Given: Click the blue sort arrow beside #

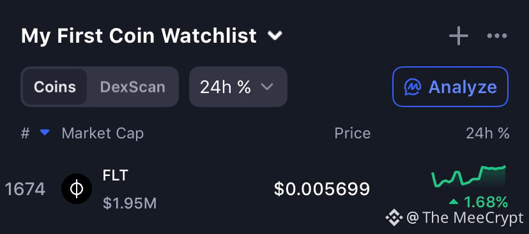Looking at the screenshot, I should pos(45,133).
